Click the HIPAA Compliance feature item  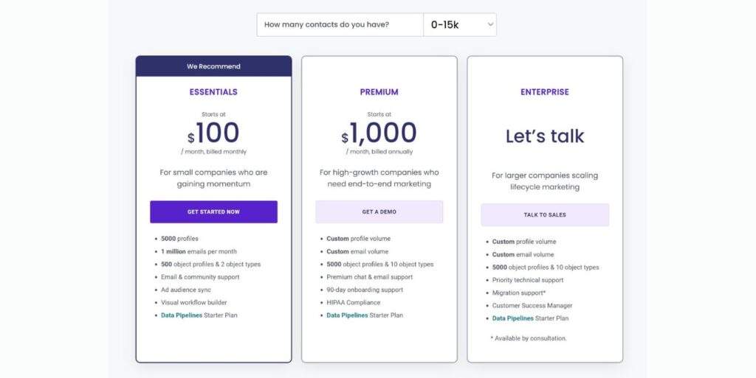coord(354,303)
